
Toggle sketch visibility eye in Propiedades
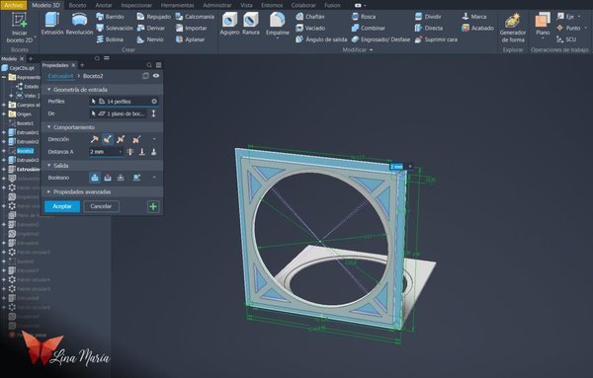coord(156,76)
